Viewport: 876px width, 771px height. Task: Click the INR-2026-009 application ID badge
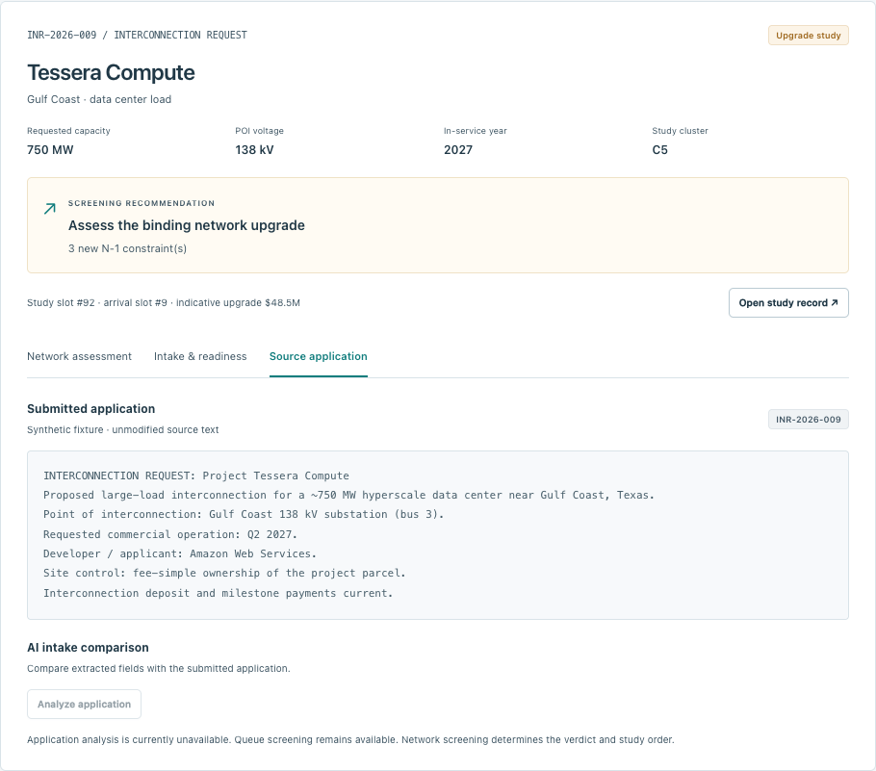(809, 420)
